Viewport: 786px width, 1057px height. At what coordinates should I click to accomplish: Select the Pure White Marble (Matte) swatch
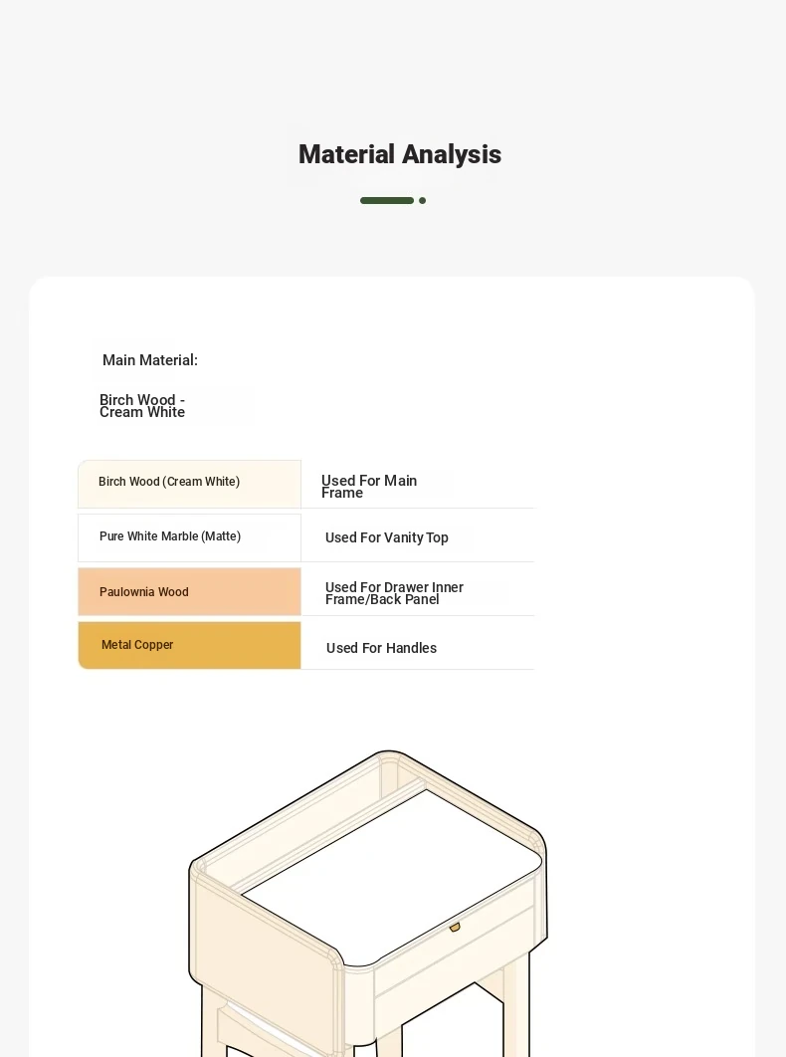189,537
